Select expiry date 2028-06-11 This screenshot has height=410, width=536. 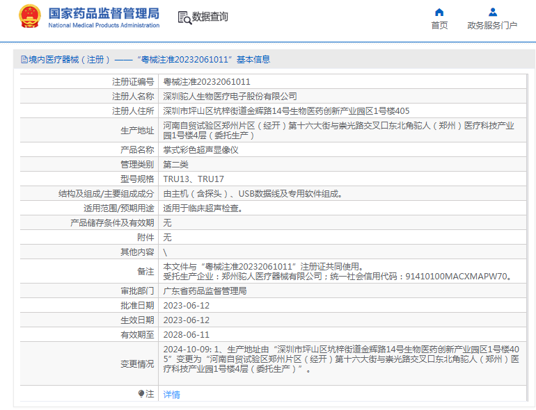[x=187, y=335]
